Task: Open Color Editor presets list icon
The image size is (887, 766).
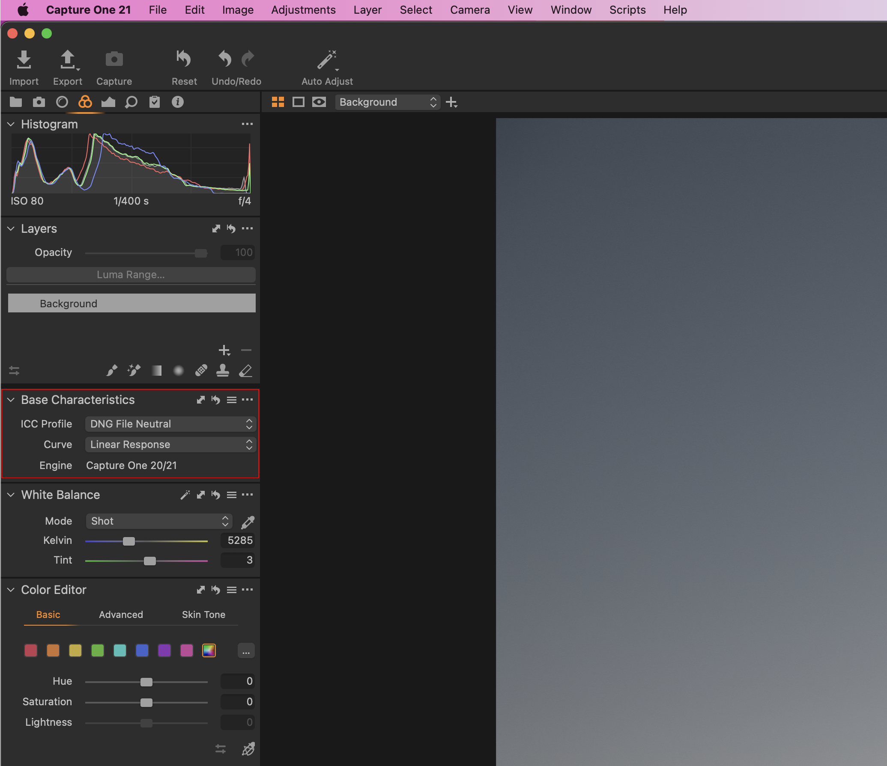Action: [x=232, y=590]
